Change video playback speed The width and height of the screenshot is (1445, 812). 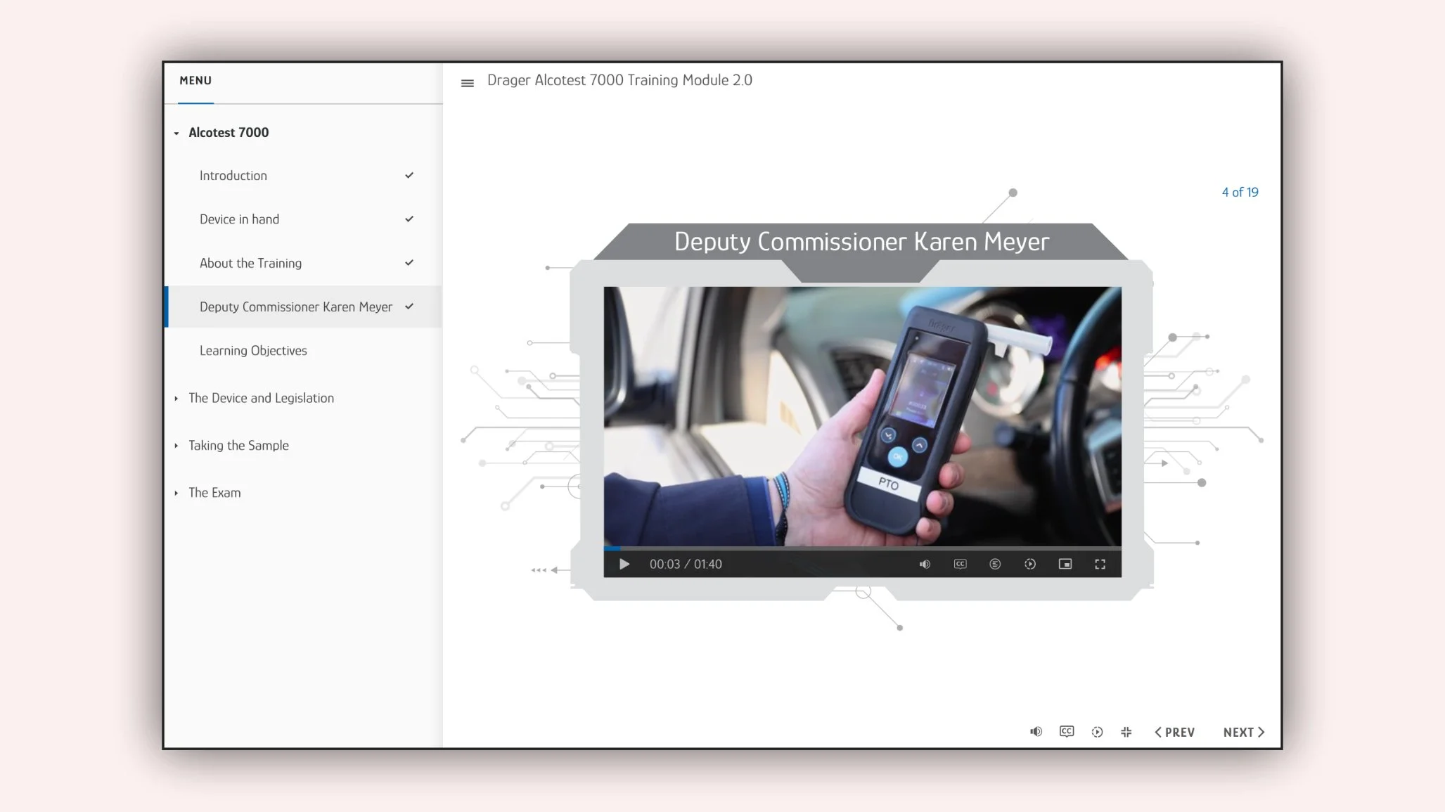pyautogui.click(x=1030, y=564)
